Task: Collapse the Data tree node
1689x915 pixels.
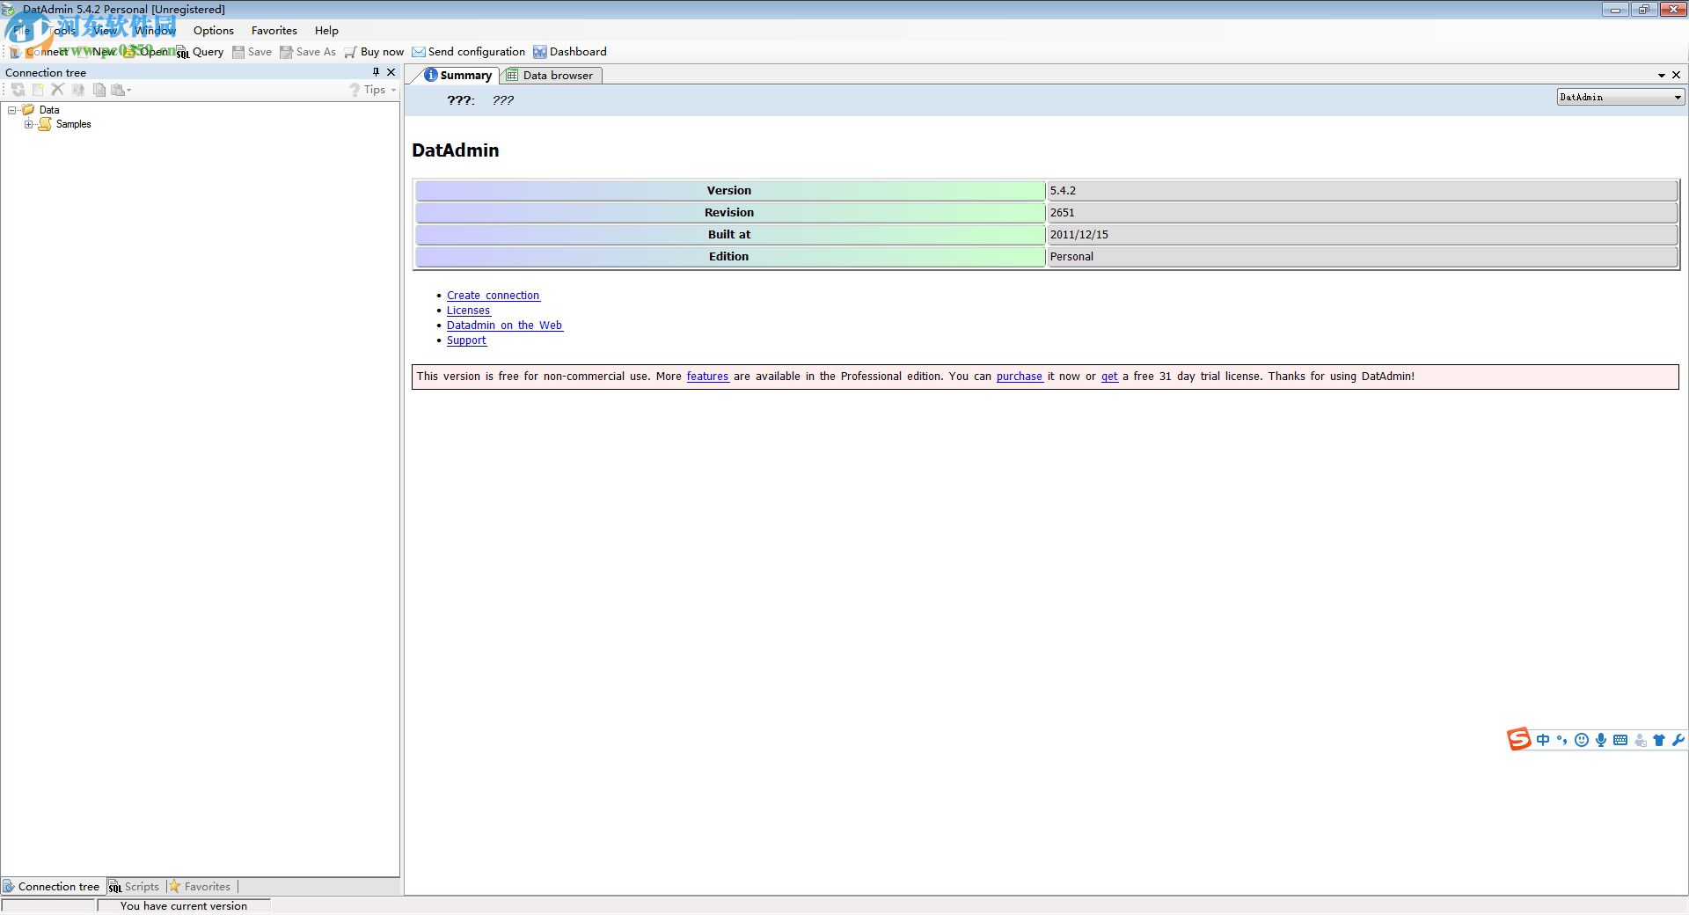Action: [x=12, y=110]
